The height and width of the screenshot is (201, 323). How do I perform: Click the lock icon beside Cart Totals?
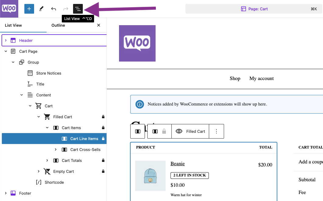[104, 160]
